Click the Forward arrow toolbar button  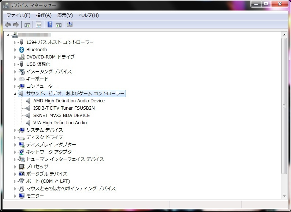(16, 24)
